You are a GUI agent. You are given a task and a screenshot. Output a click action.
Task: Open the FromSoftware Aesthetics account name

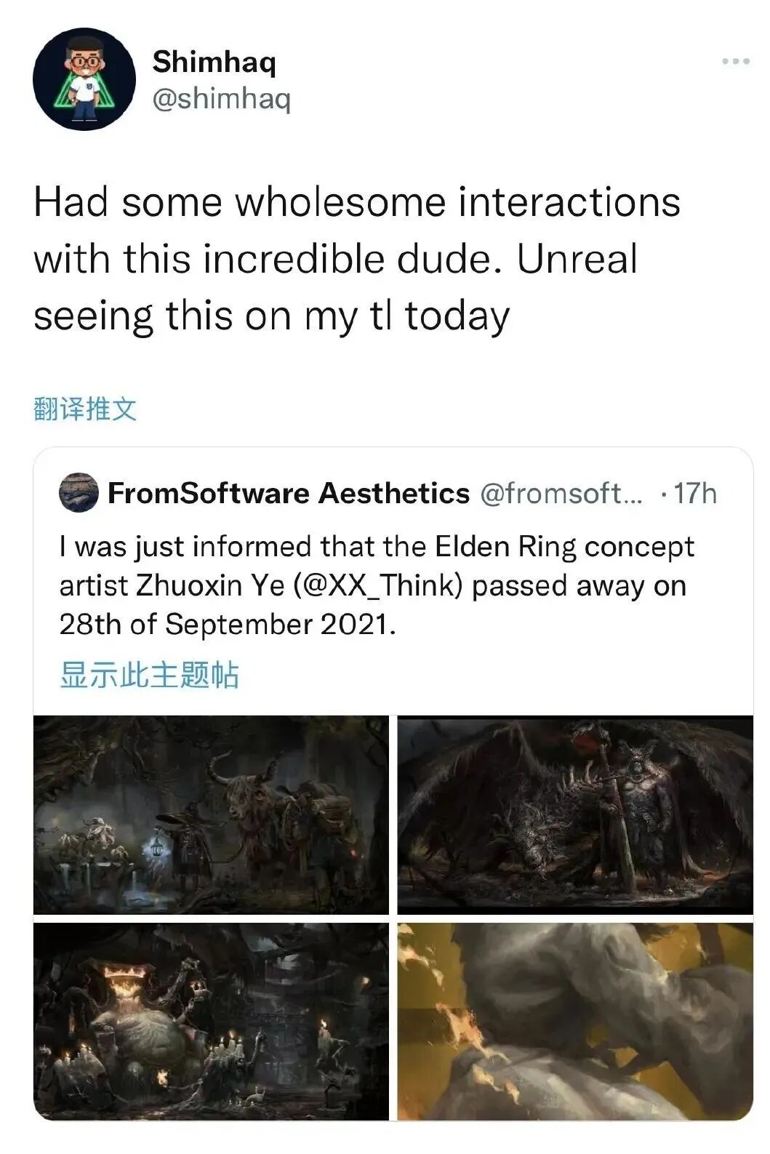[x=289, y=493]
